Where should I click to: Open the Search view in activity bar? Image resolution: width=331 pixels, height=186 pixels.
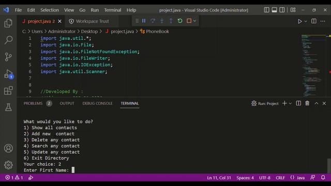coord(8,40)
